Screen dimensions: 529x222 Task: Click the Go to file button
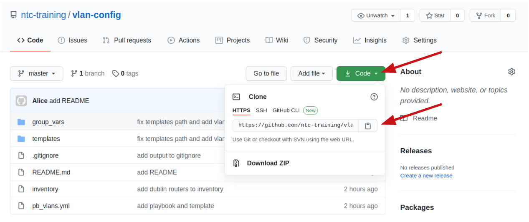click(266, 73)
